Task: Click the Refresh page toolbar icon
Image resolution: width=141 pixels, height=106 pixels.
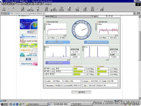Action: click(30, 9)
